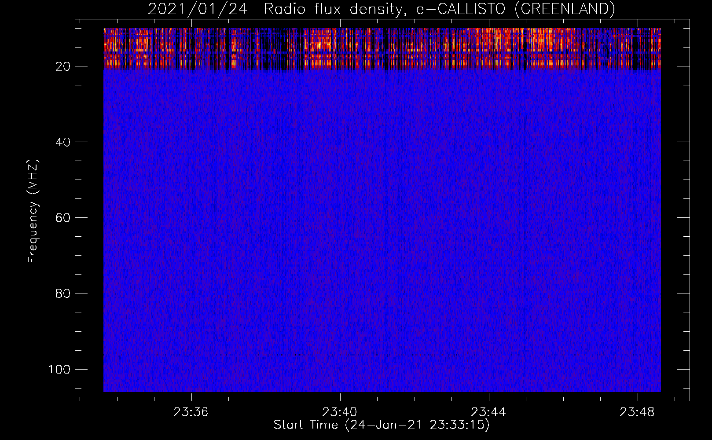712x440 pixels.
Task: Click the 40 frequency tick label
Action: 63,142
